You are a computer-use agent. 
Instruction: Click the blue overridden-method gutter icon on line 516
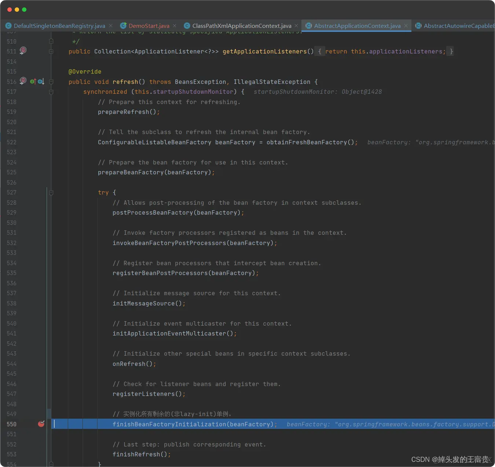(x=41, y=81)
